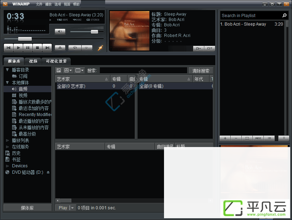Toggle the album art view icon button

pyautogui.click(x=59, y=70)
